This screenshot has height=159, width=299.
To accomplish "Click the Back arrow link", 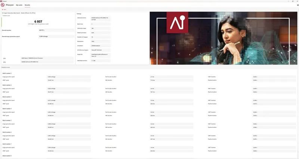I will pos(4,10).
